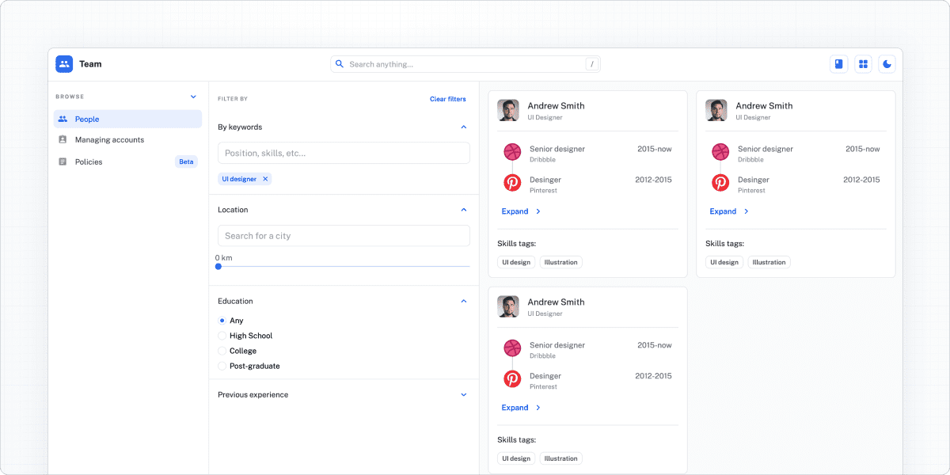Expand the Previous experience section
Viewport: 950px width, 475px height.
click(x=464, y=394)
